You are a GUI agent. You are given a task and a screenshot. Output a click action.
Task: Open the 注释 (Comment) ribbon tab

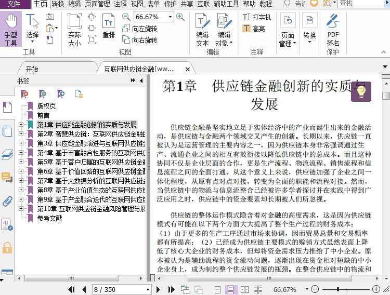[120, 4]
